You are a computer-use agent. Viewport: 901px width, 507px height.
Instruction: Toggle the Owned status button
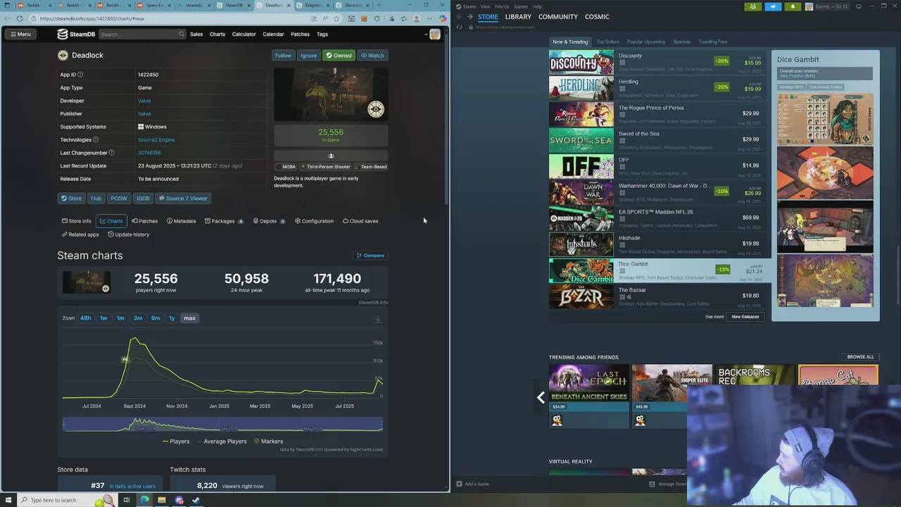pos(339,55)
